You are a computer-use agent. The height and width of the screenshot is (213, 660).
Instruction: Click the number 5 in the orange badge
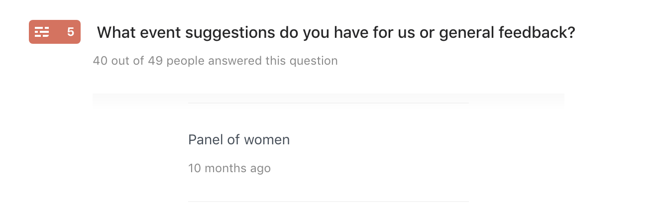71,32
